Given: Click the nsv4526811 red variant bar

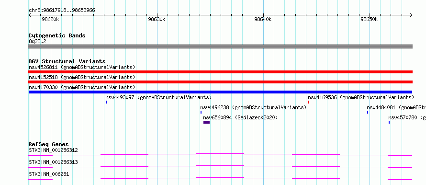Looking at the screenshot, I should (x=220, y=72).
